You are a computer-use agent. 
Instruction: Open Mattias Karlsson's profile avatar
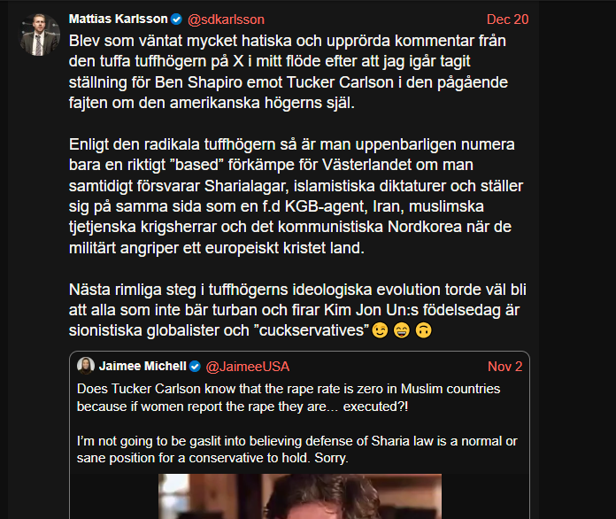click(x=40, y=35)
